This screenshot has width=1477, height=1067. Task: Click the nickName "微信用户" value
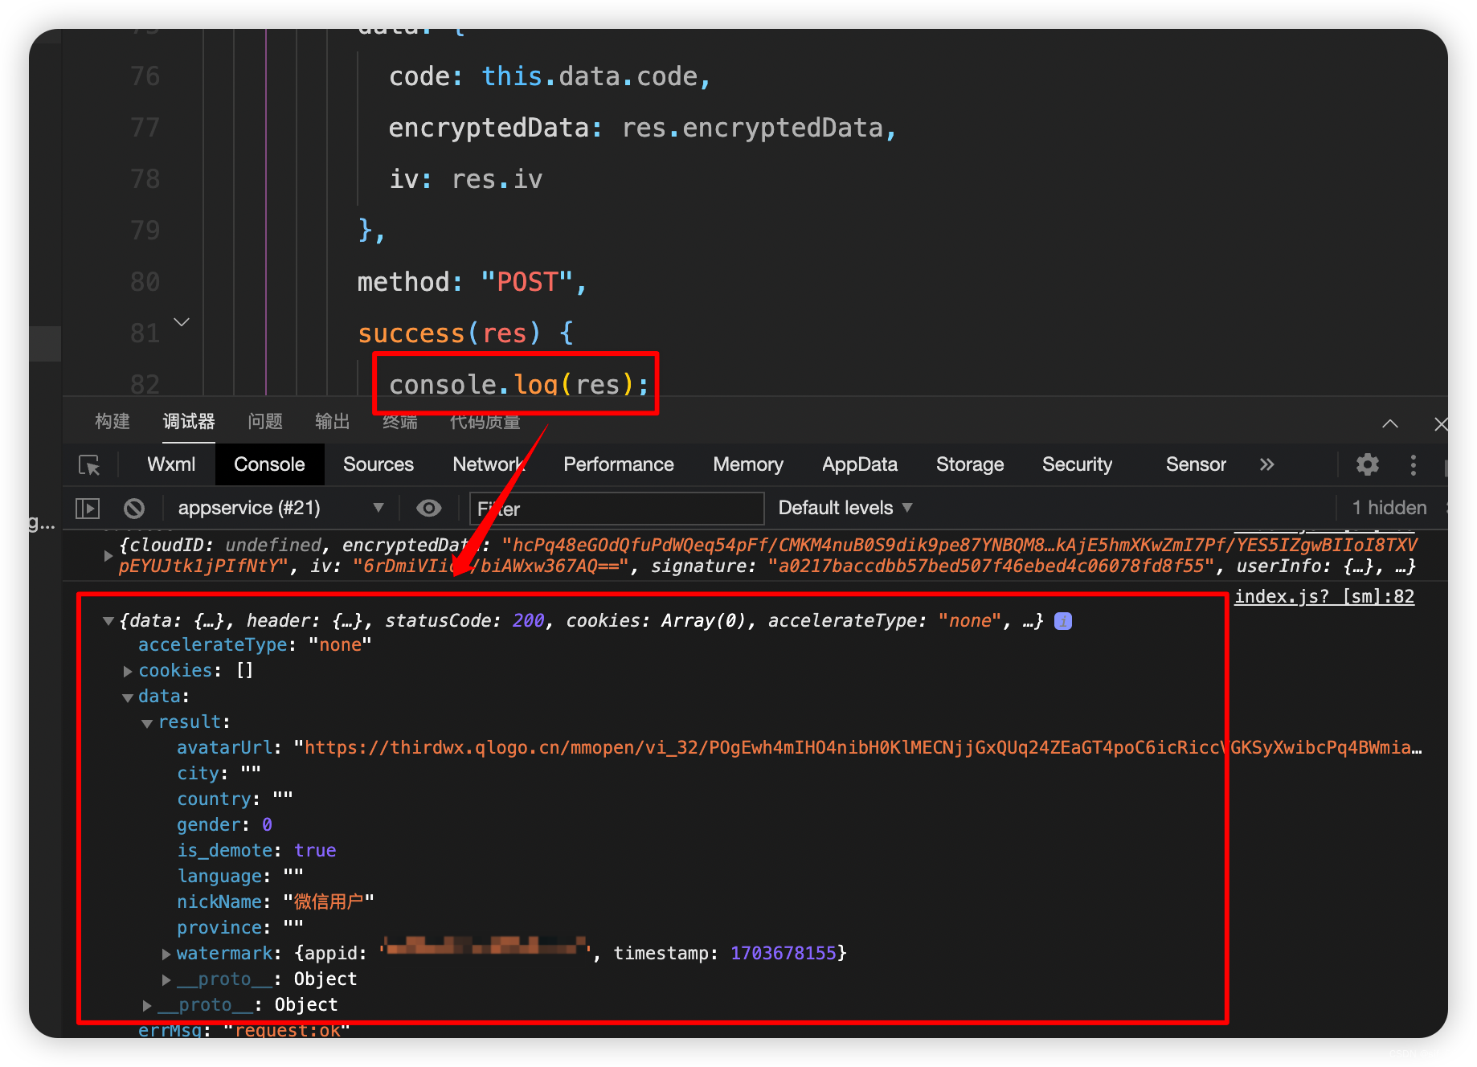coord(329,902)
